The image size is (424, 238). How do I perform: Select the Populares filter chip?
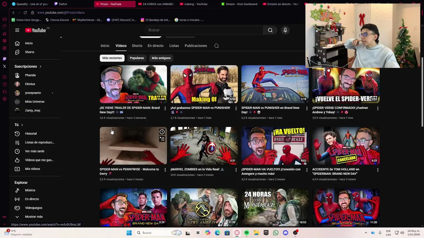[137, 58]
